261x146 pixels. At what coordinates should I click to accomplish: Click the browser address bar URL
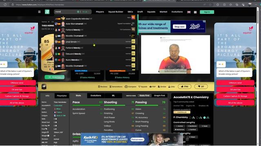tap(40, 4)
